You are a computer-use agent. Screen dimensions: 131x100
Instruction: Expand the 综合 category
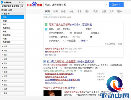13,46
